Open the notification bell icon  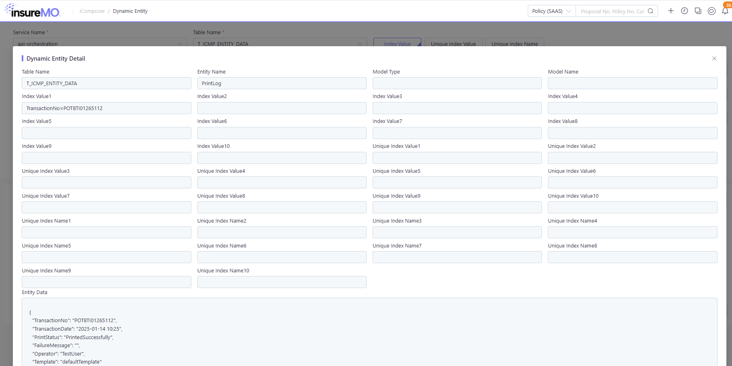click(x=725, y=11)
